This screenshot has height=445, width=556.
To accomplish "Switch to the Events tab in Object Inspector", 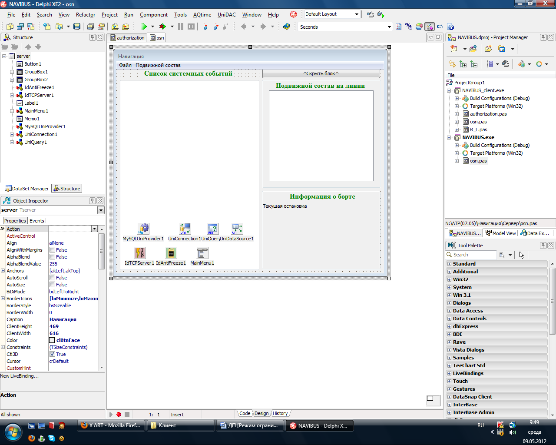I will 37,221.
